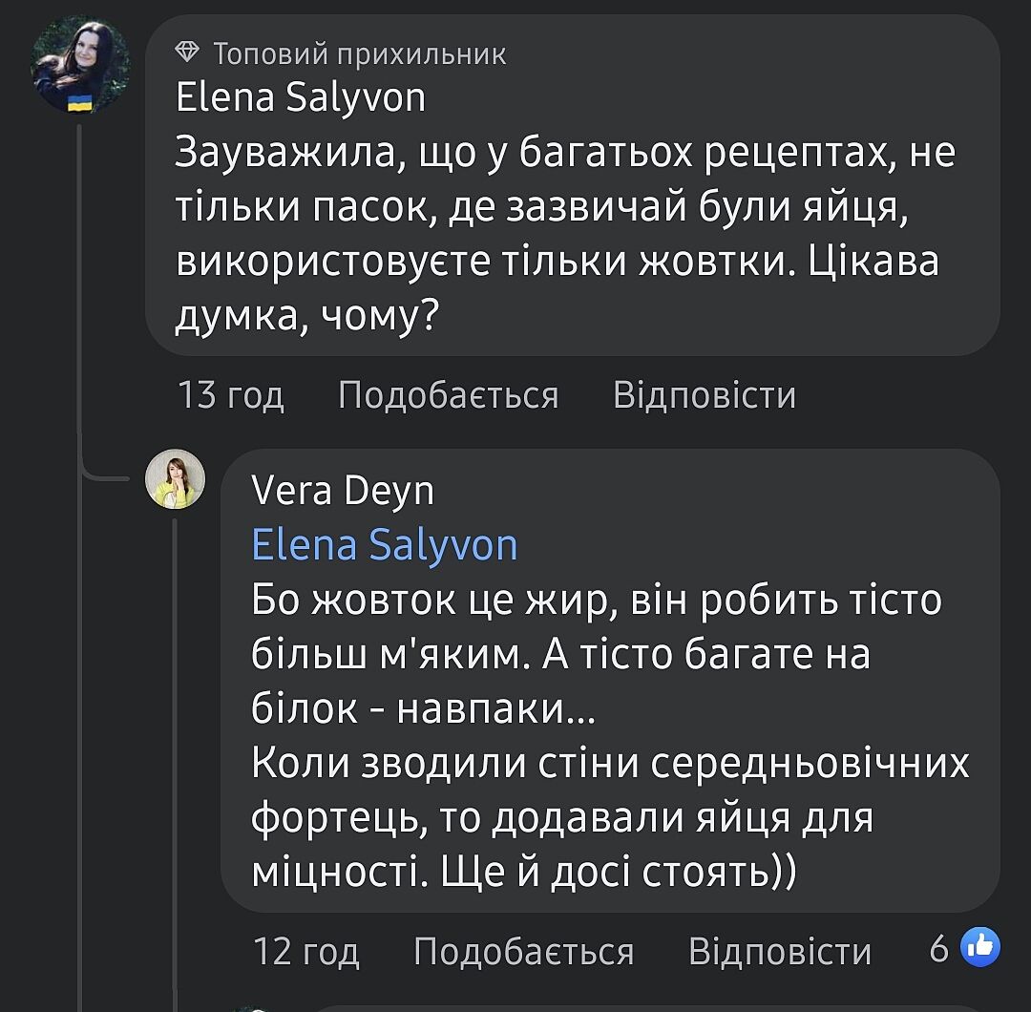
Task: Tap the "Топовий прихильник" badge label
Action: click(x=359, y=53)
